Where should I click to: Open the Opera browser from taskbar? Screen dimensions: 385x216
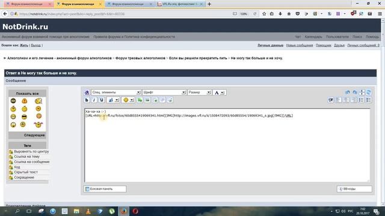coord(135,211)
